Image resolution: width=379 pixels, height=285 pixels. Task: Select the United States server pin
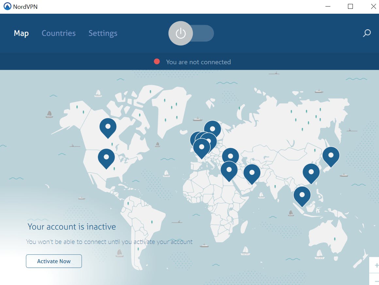point(106,158)
